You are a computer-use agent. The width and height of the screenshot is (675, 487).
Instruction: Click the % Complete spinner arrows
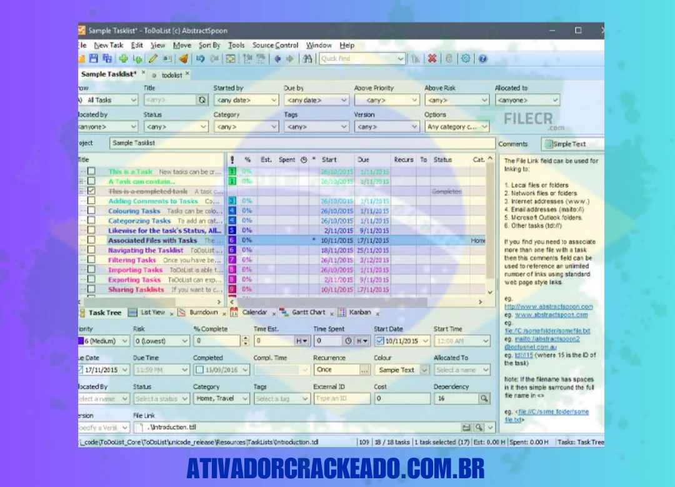click(246, 341)
